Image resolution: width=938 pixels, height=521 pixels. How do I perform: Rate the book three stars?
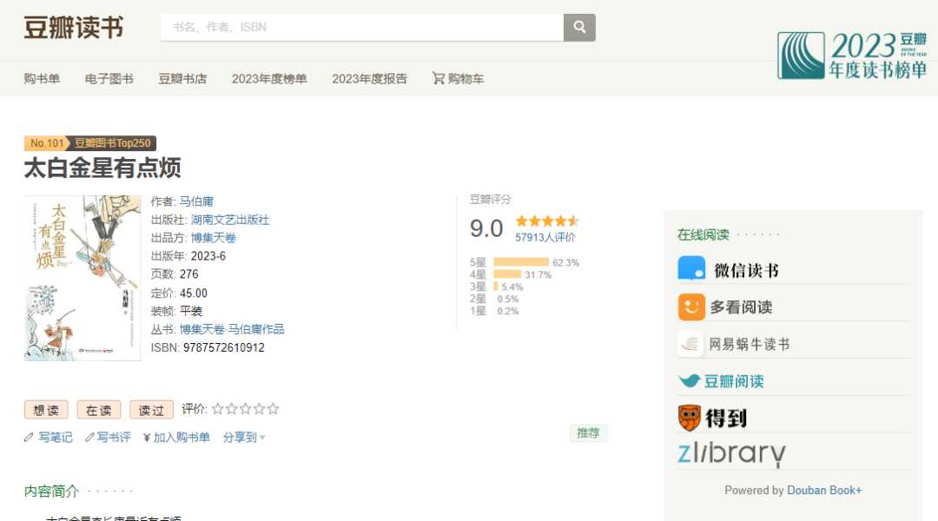tap(245, 409)
